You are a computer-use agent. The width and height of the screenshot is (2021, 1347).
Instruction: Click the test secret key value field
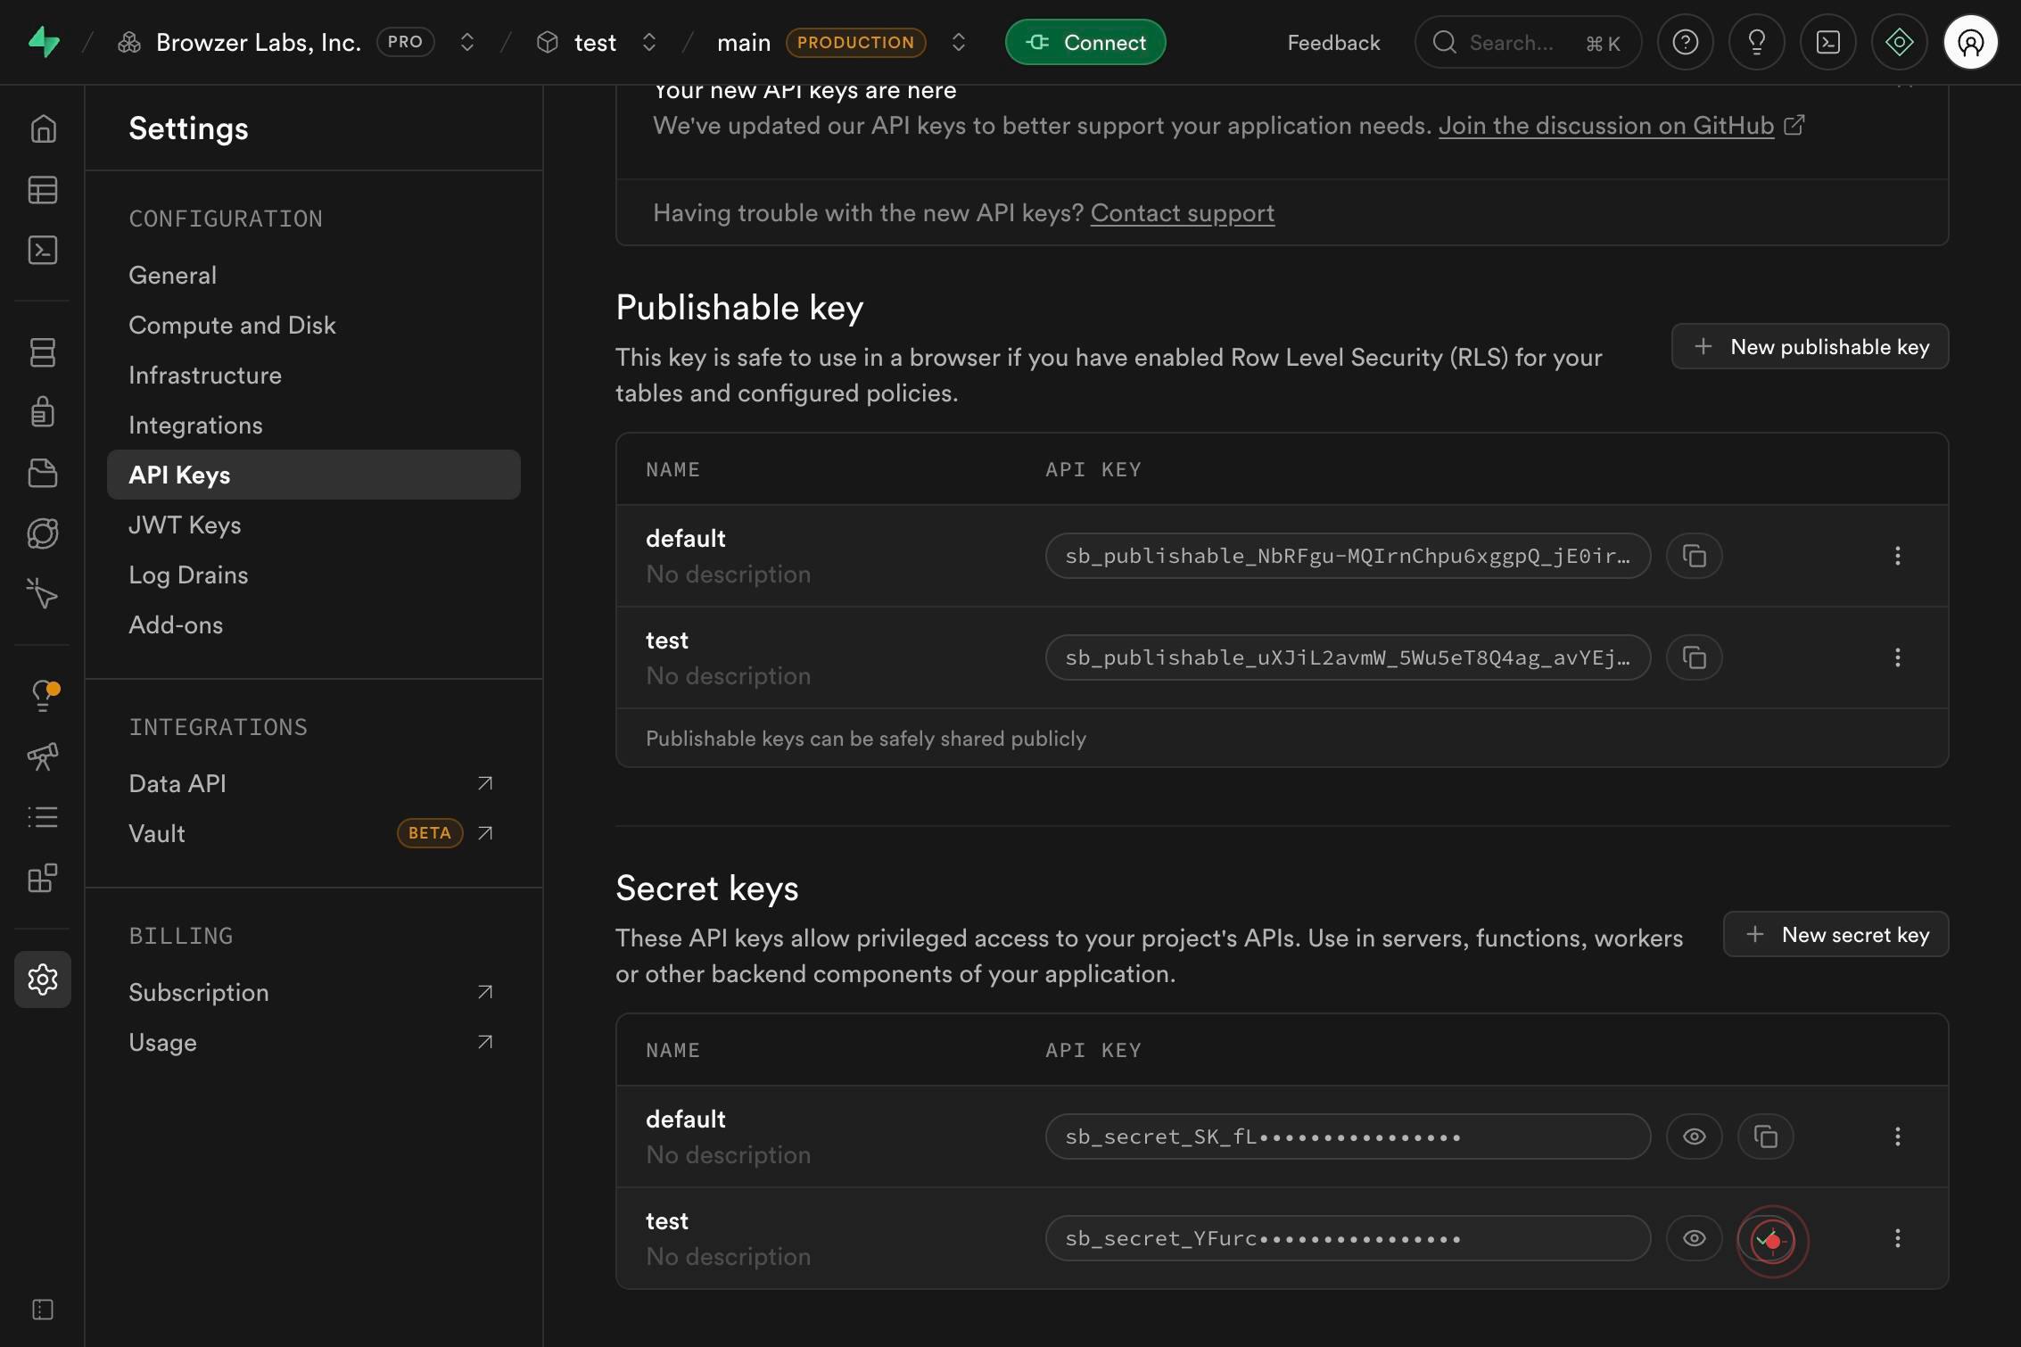(x=1348, y=1238)
